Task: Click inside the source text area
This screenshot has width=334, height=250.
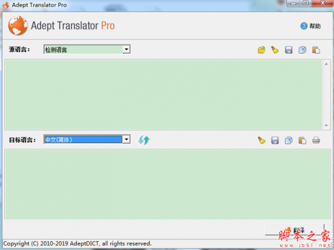Action: click(x=164, y=95)
